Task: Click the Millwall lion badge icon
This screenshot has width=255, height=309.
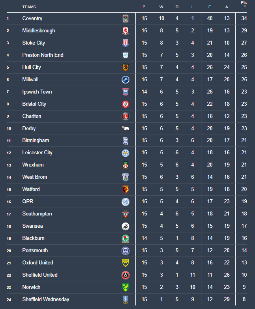Action: (x=126, y=80)
